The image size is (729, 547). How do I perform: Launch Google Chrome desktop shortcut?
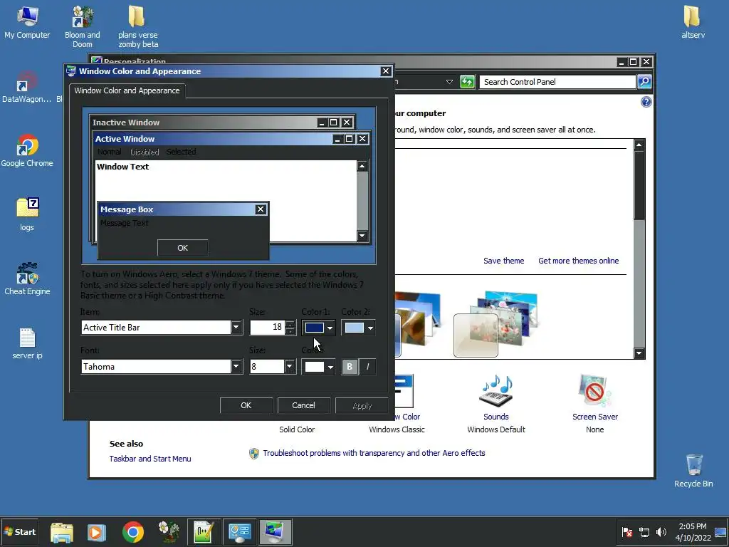tap(27, 151)
